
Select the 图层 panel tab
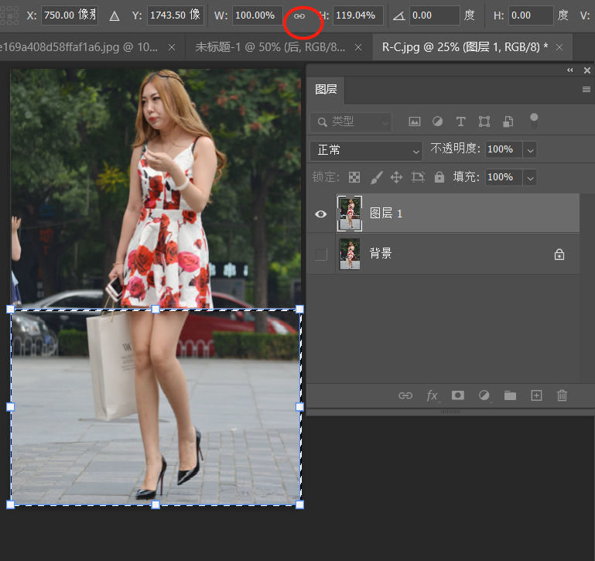326,89
